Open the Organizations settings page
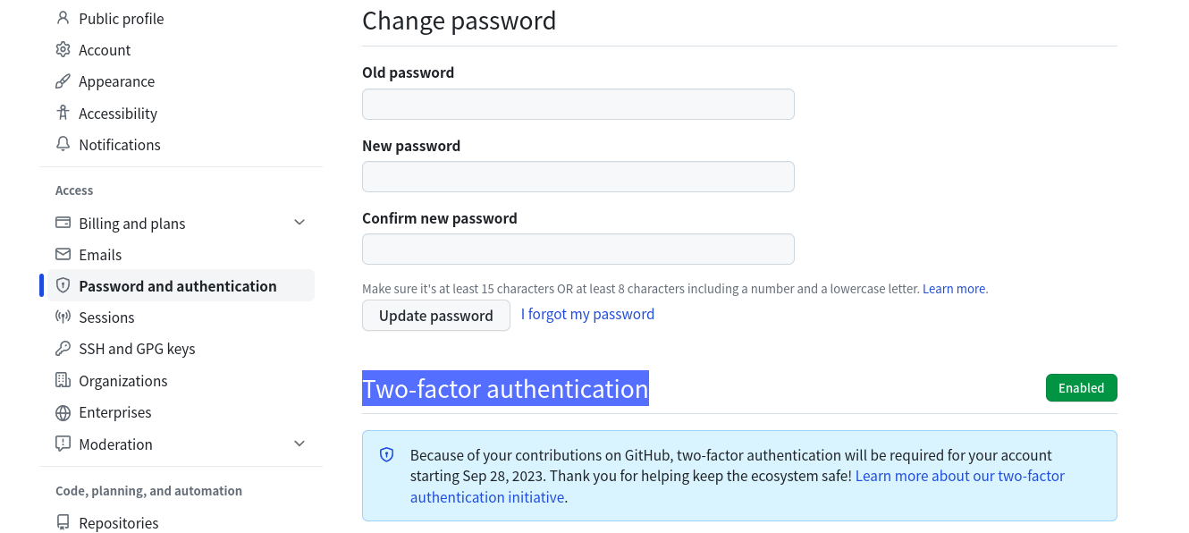Screen dimensions: 1189x533 [122, 381]
